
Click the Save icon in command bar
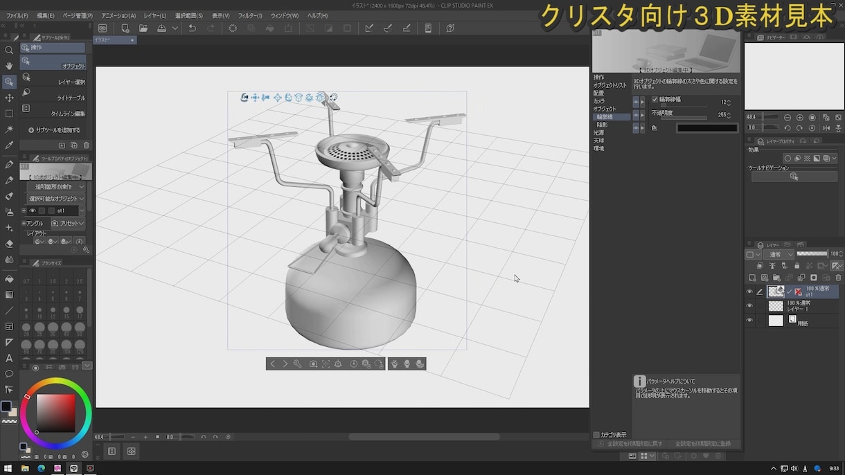pyautogui.click(x=161, y=28)
